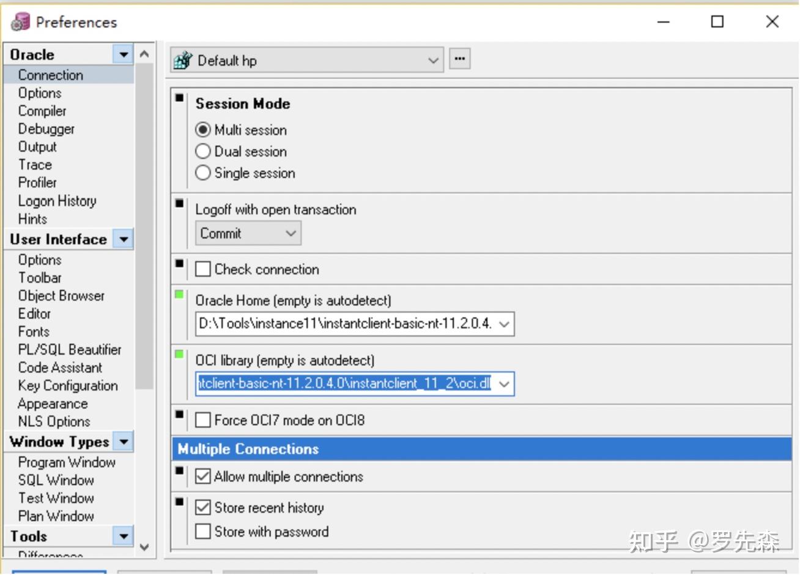800x575 pixels.
Task: Click the category list scroll down arrow
Action: (x=144, y=547)
